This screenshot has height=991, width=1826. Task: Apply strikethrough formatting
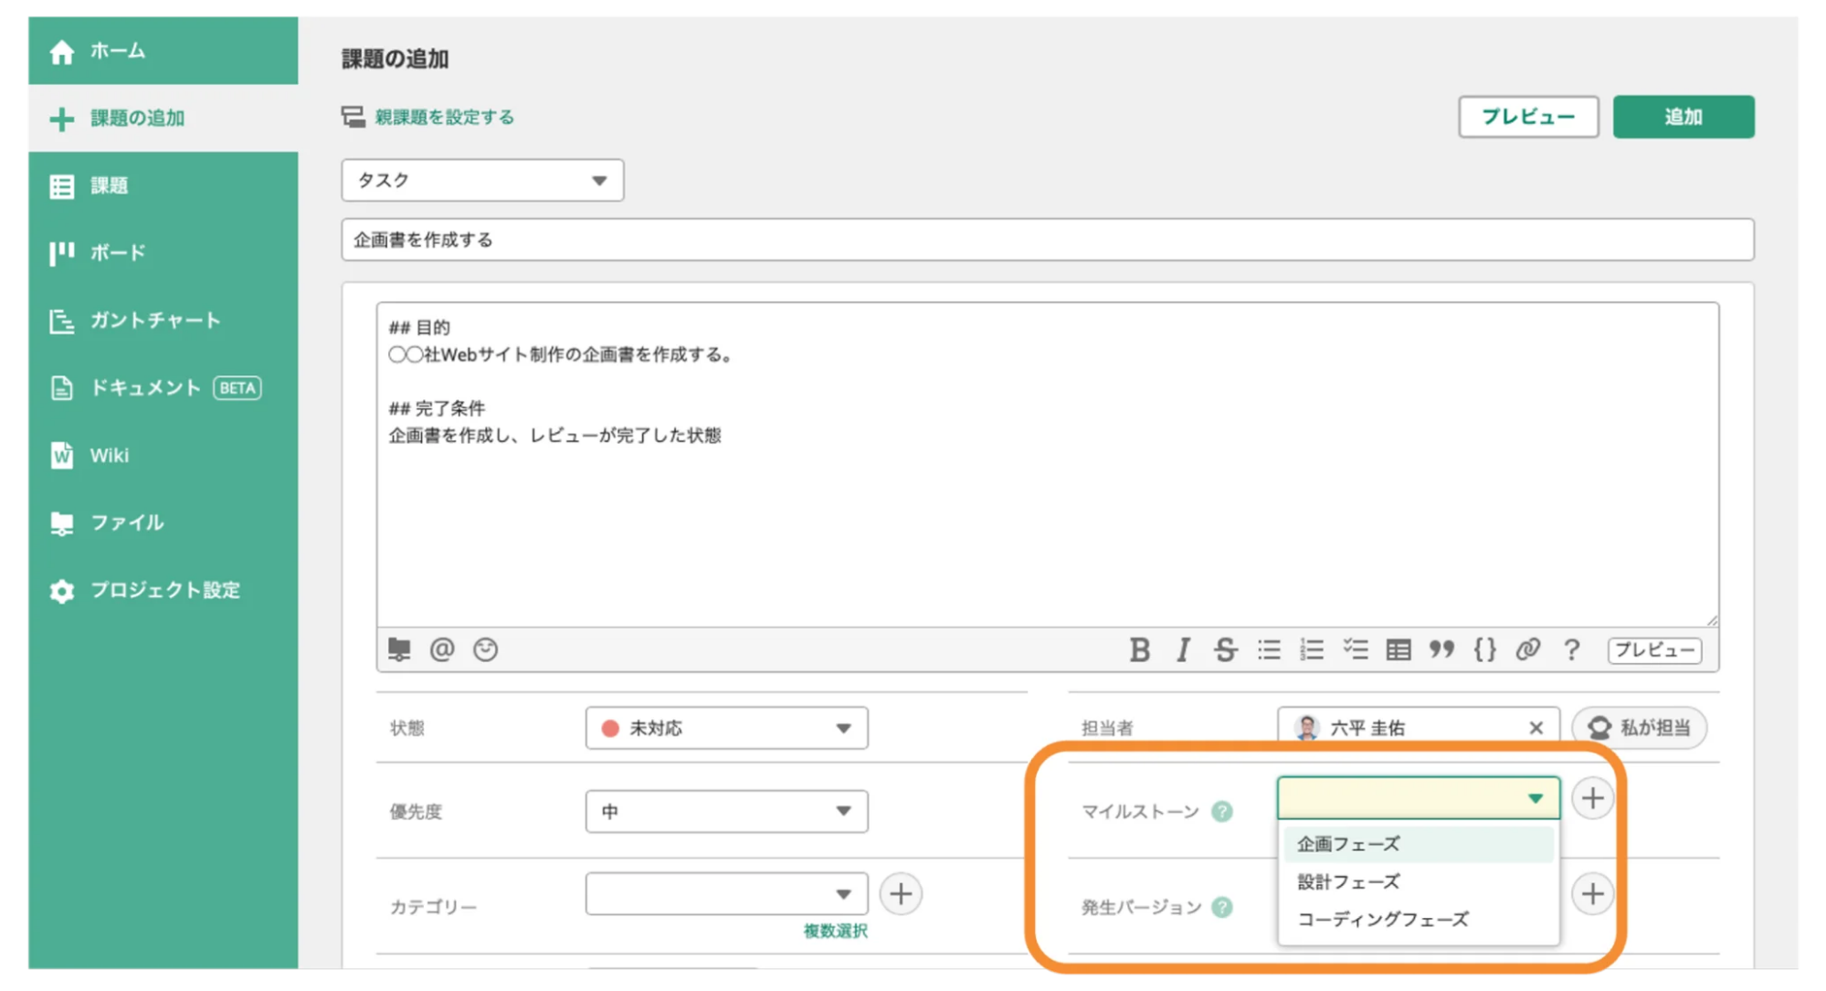(1225, 650)
